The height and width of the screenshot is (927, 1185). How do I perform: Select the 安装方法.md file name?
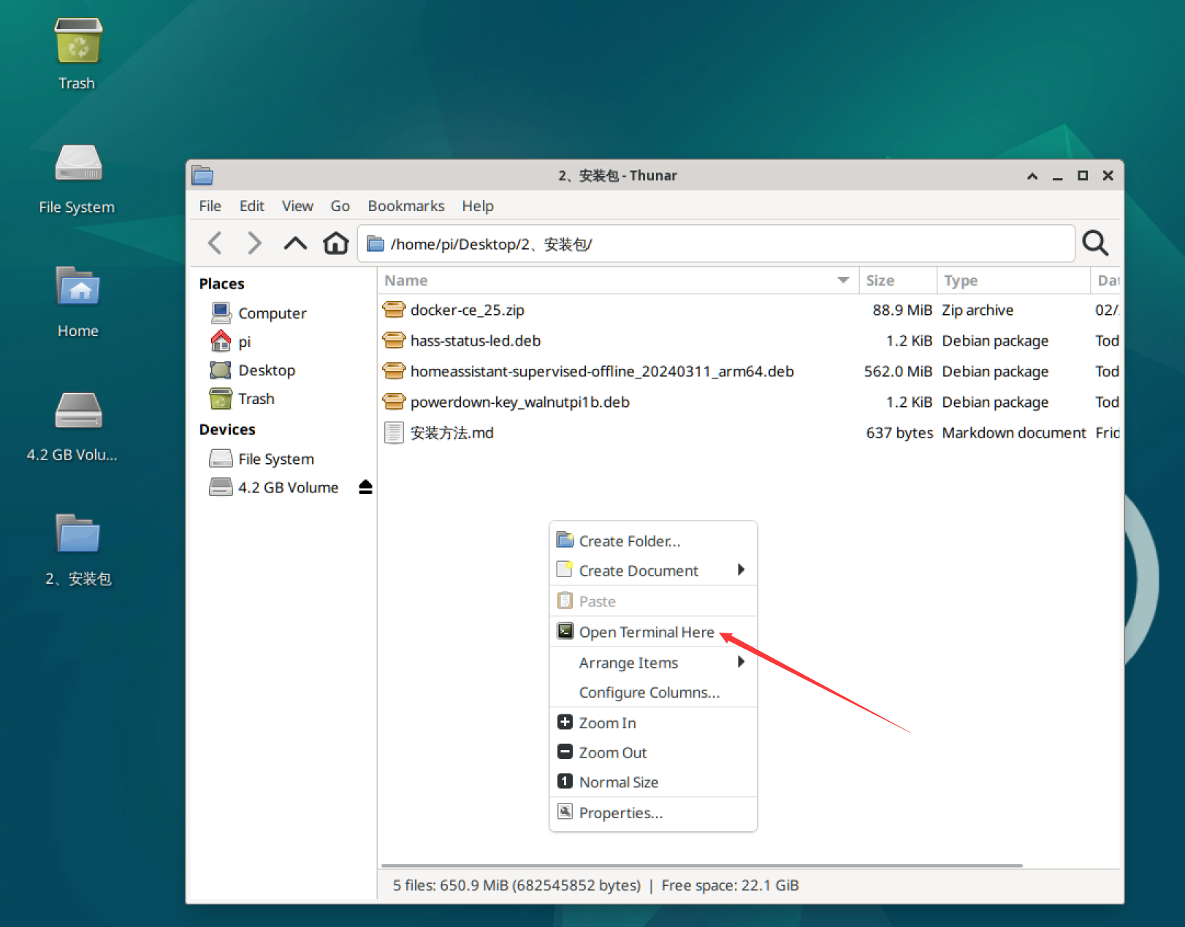(451, 432)
